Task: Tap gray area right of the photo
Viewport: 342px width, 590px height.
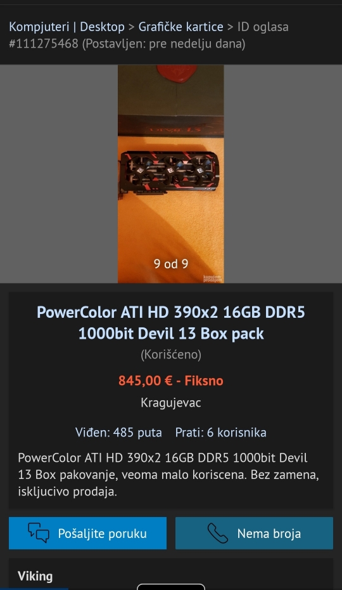Action: point(283,174)
